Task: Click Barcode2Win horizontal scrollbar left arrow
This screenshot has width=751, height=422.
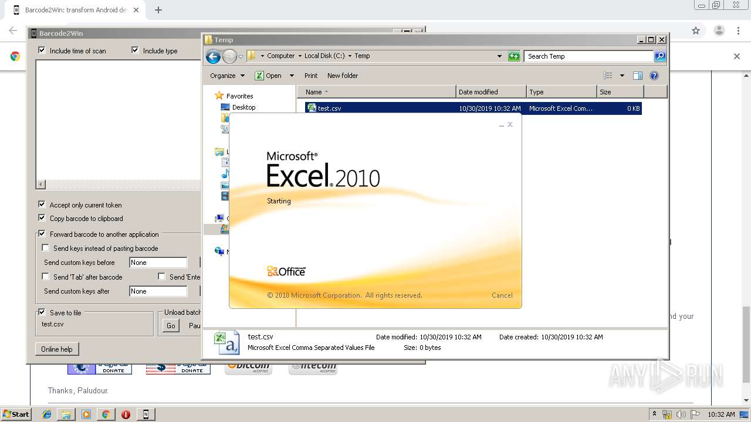Action: click(40, 185)
